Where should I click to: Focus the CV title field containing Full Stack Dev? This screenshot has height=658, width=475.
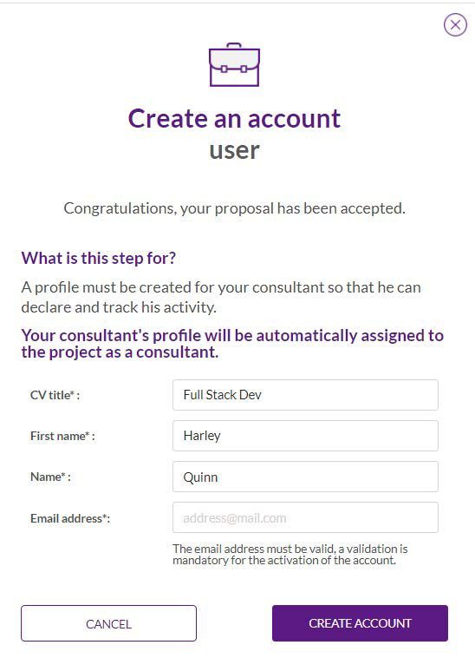305,395
